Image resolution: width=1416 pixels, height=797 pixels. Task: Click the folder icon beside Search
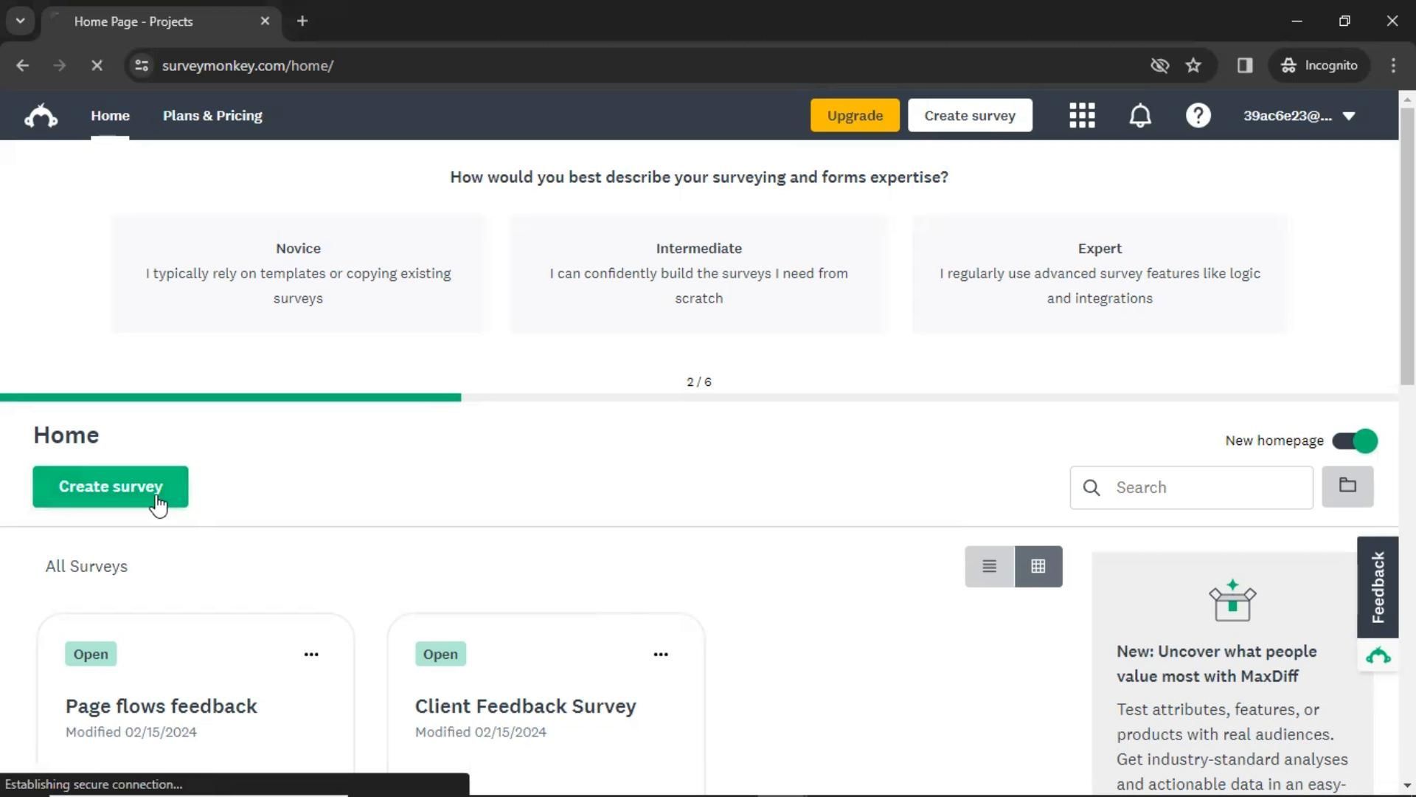(x=1347, y=486)
